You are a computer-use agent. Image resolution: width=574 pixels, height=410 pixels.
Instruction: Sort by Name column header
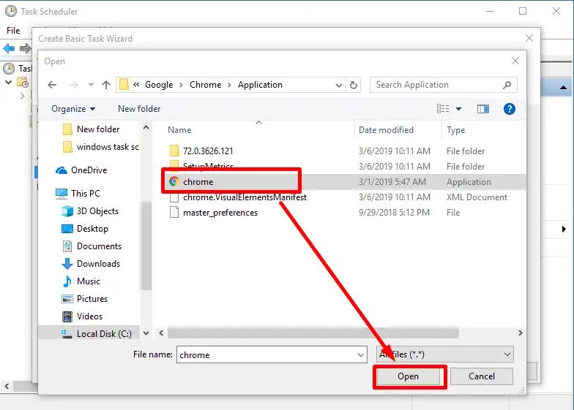pyautogui.click(x=179, y=130)
